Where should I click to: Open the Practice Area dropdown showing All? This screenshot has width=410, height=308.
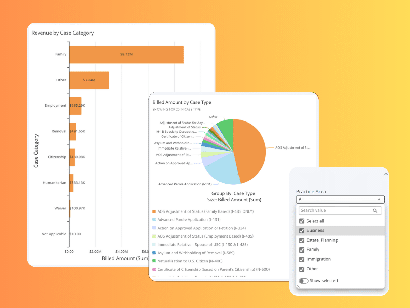pos(340,199)
